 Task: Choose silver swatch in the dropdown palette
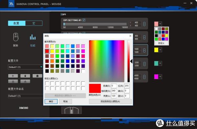pyautogui.click(x=160, y=36)
